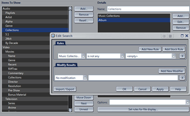
Task: Click Add Stock Rule button
Action: click(174, 49)
